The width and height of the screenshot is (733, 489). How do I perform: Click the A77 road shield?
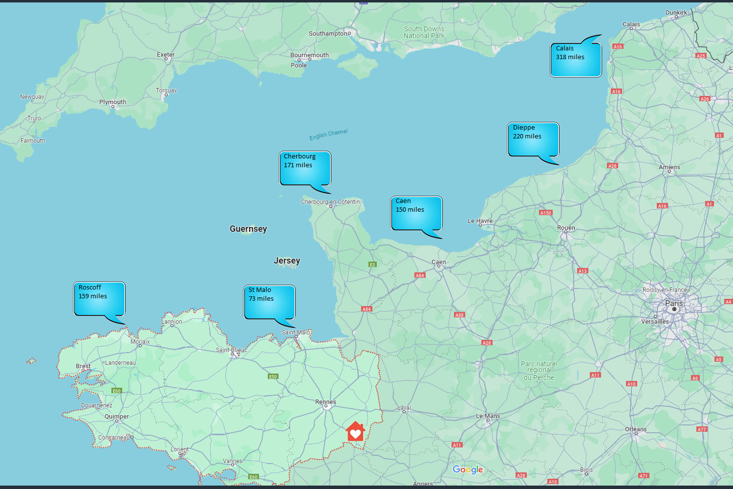(x=702, y=429)
